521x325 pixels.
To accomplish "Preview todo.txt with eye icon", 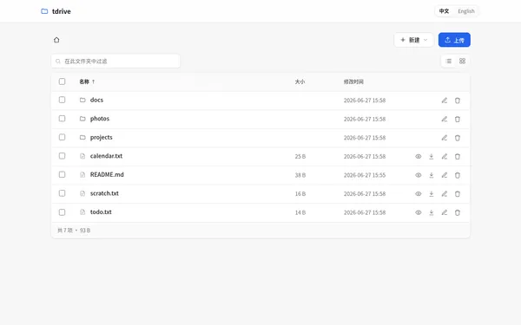I will pyautogui.click(x=419, y=212).
